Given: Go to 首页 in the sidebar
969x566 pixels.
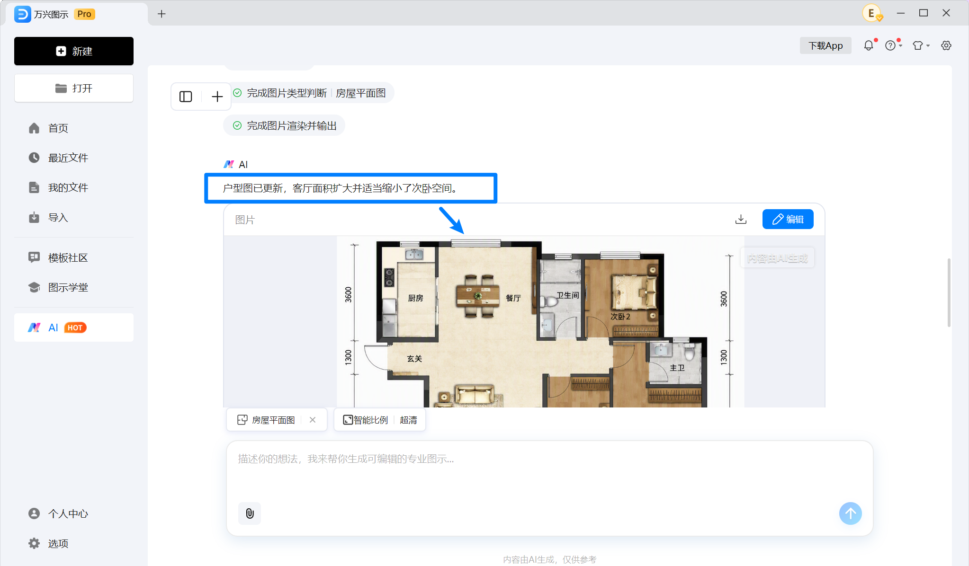Looking at the screenshot, I should click(x=74, y=128).
